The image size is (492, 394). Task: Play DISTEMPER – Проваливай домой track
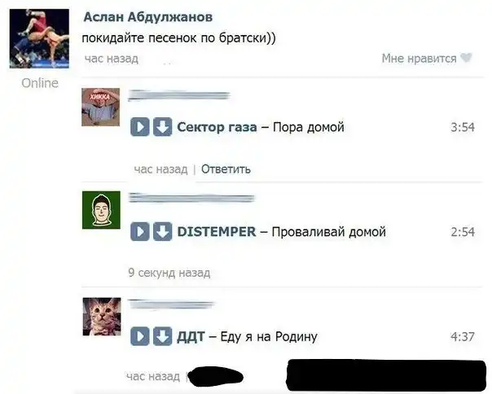(140, 232)
